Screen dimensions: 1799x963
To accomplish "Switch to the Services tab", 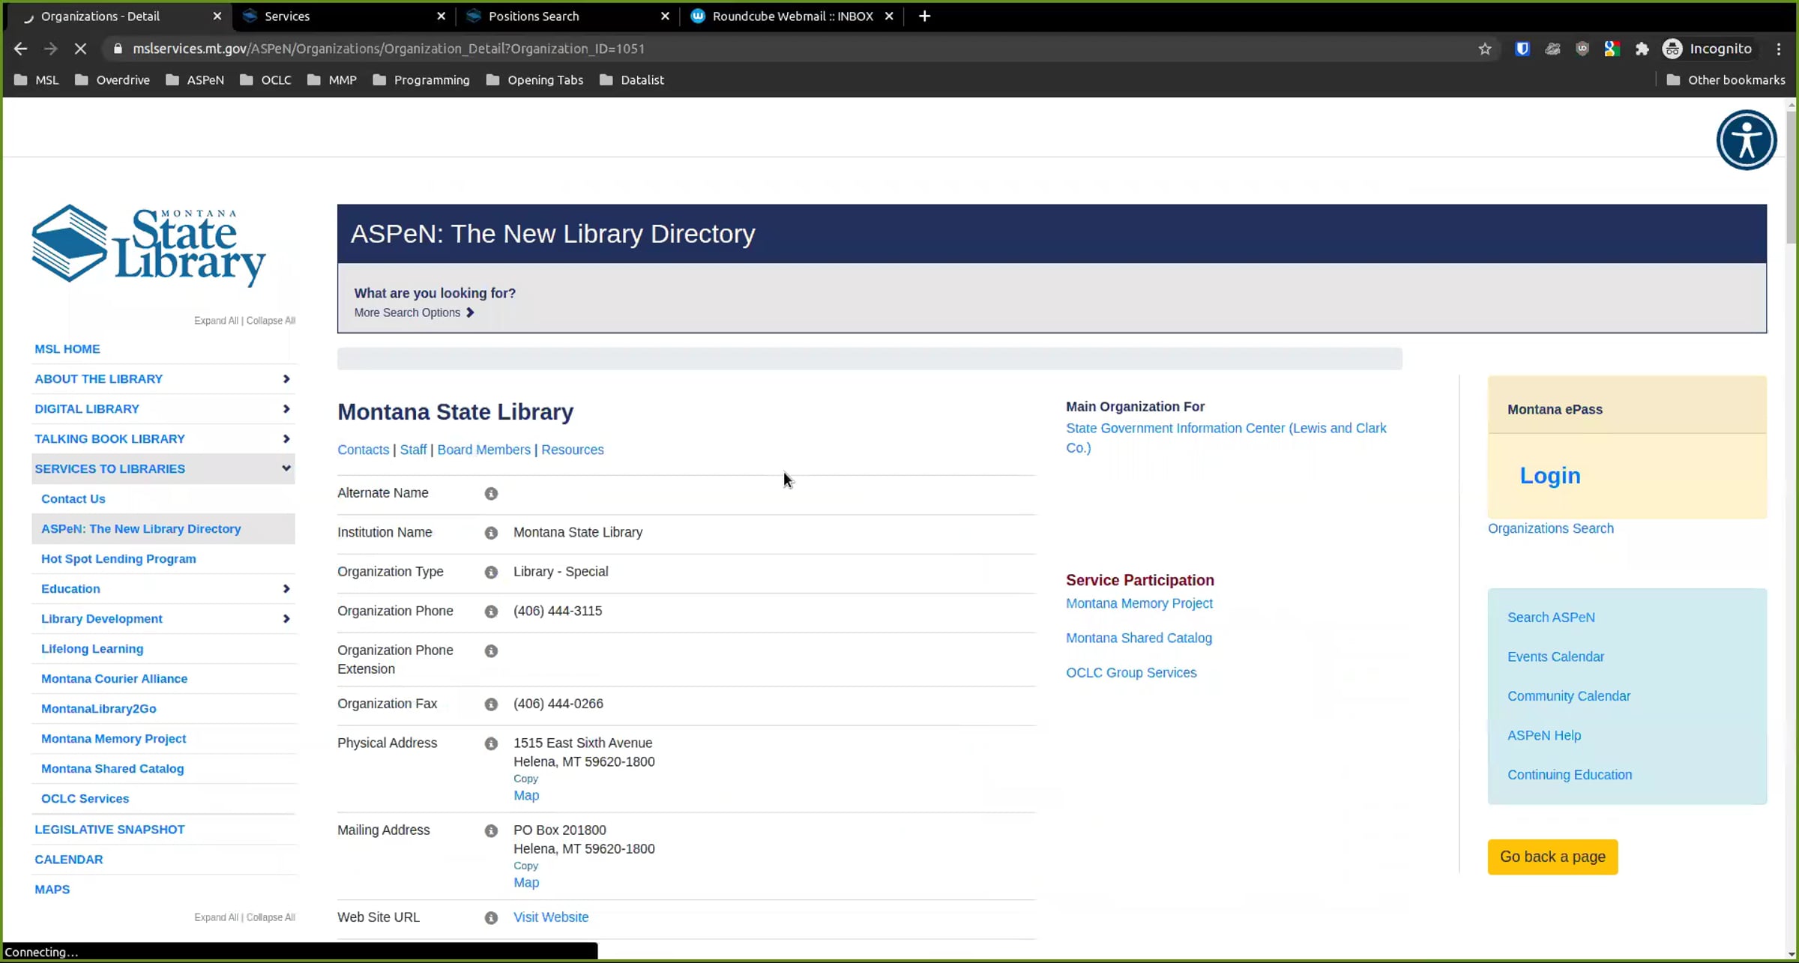I will coord(343,16).
